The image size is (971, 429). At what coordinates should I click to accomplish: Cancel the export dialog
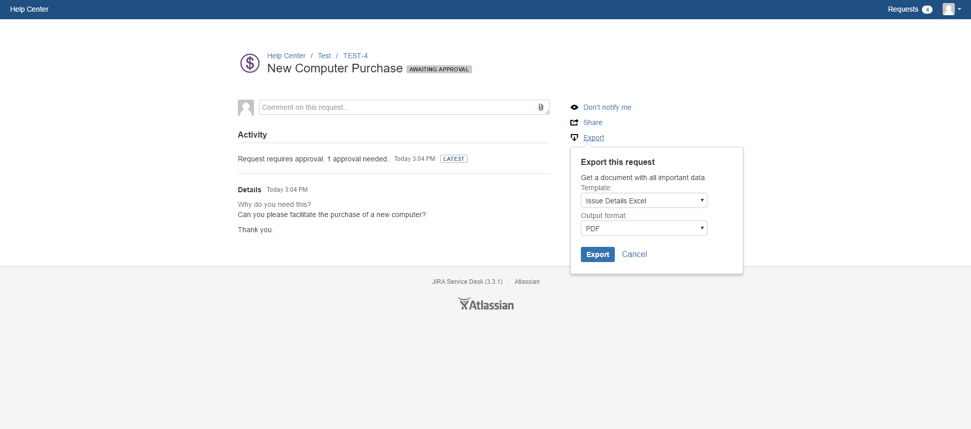coord(634,254)
